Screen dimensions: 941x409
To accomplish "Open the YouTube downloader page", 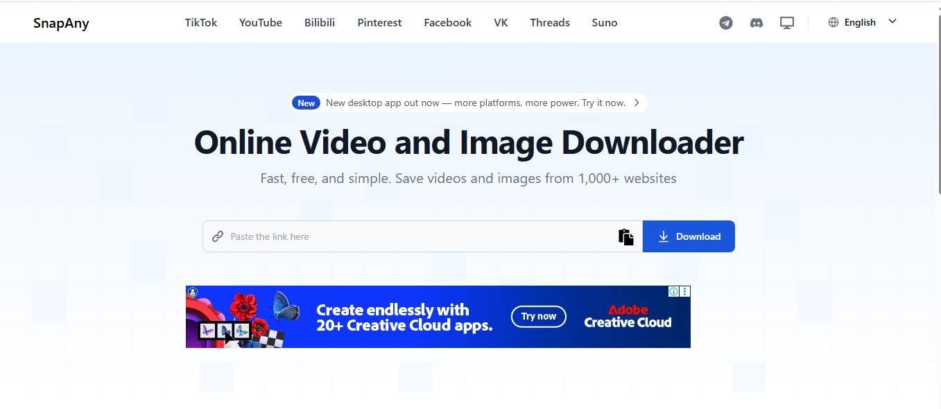I will pos(261,22).
